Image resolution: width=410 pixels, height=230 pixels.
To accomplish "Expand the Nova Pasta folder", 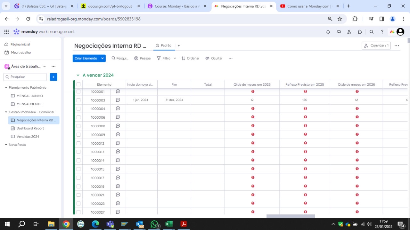I will point(6,145).
